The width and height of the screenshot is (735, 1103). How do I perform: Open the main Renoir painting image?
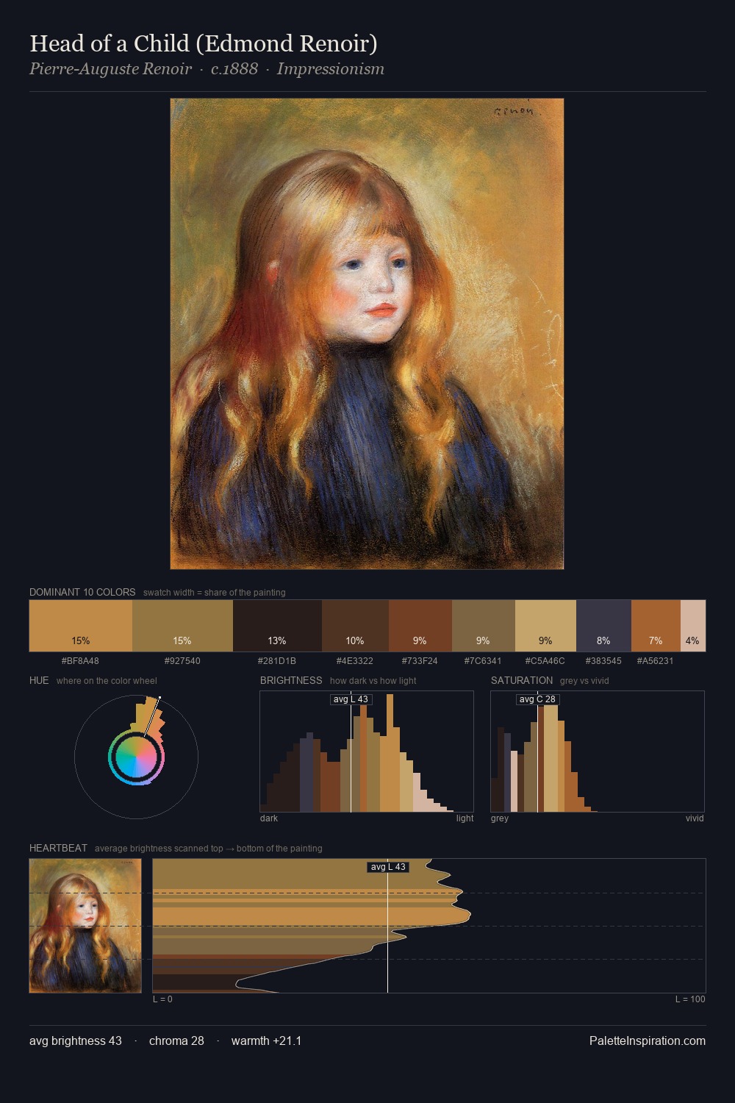click(x=367, y=334)
